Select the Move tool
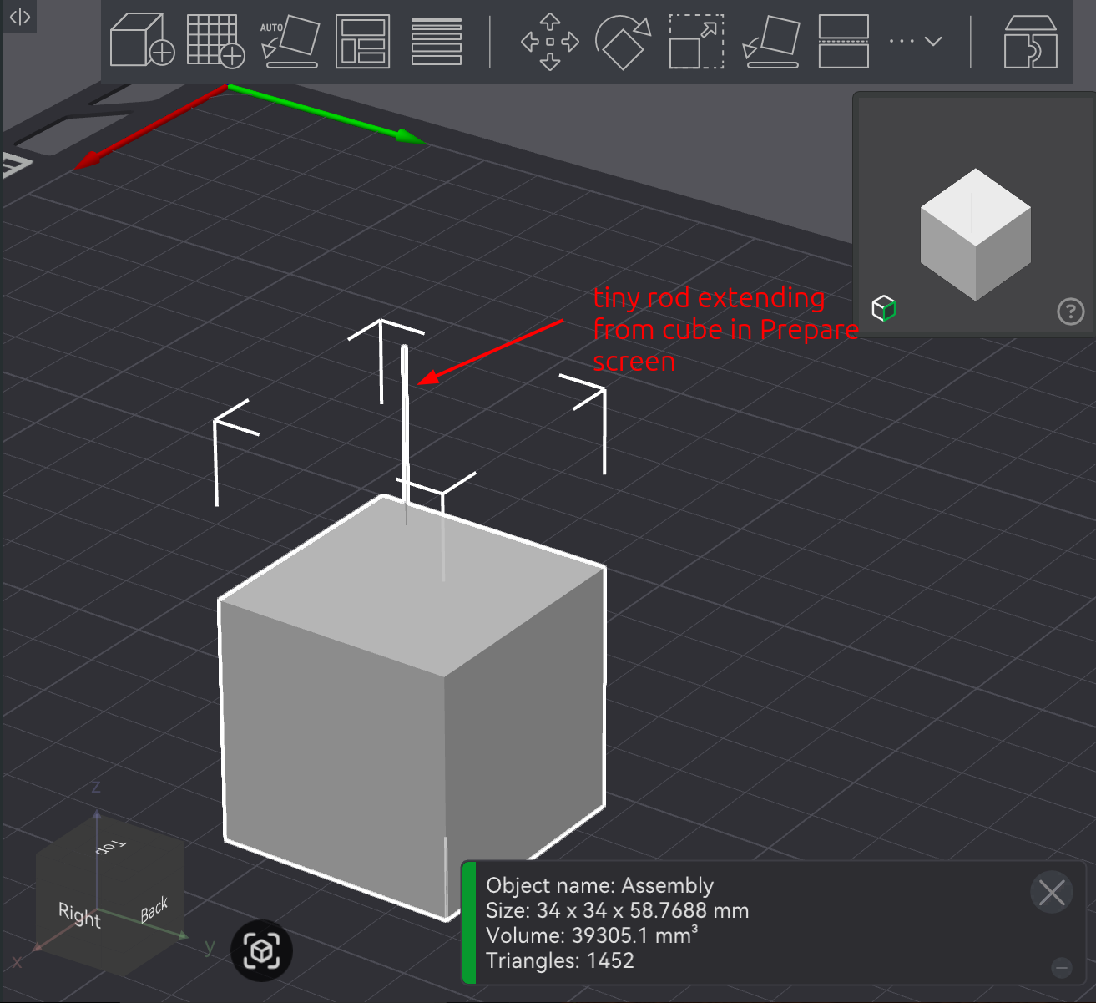Viewport: 1096px width, 1003px height. click(x=549, y=41)
